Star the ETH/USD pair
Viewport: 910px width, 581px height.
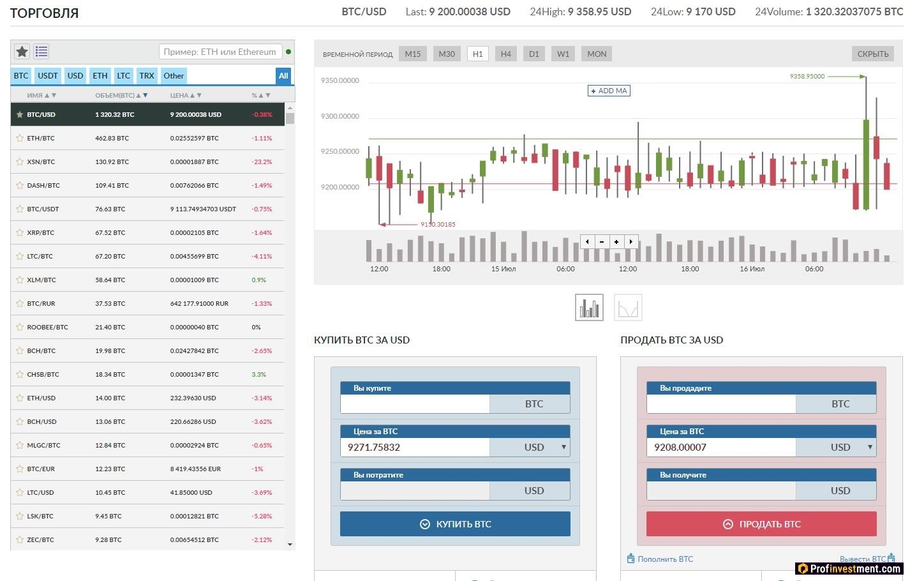tap(20, 398)
